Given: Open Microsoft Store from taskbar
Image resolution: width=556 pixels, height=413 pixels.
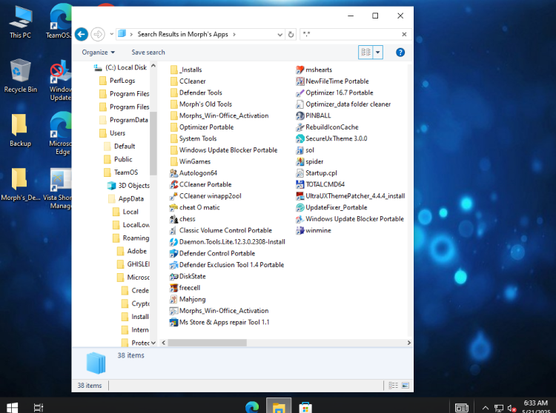Looking at the screenshot, I should point(305,406).
